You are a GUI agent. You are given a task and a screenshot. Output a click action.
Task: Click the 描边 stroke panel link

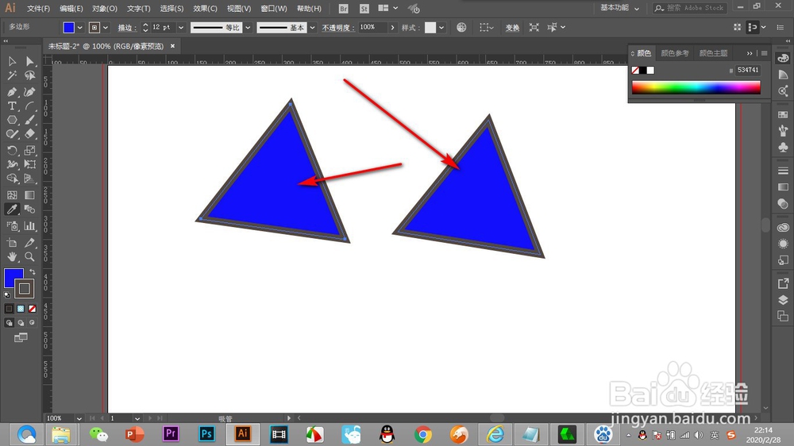coord(127,27)
